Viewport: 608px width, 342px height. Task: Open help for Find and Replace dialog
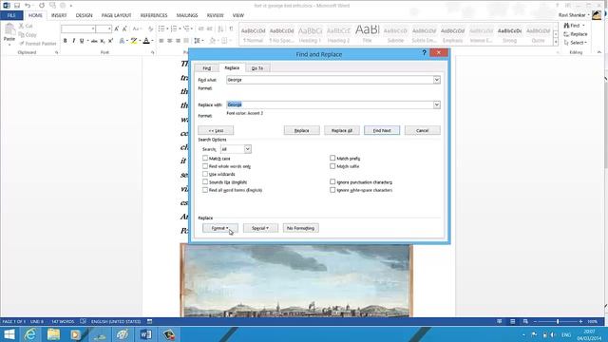[x=425, y=53]
